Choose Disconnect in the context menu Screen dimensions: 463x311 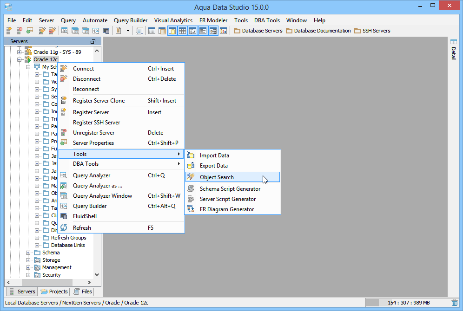pyautogui.click(x=121, y=79)
